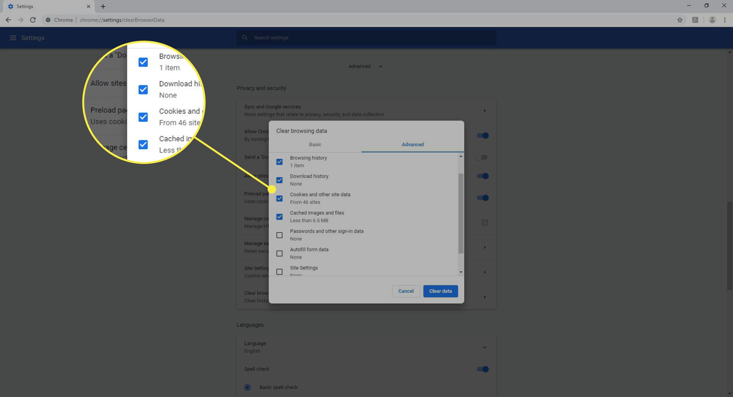
Task: Go back using the browser back arrow
Action: pos(8,20)
